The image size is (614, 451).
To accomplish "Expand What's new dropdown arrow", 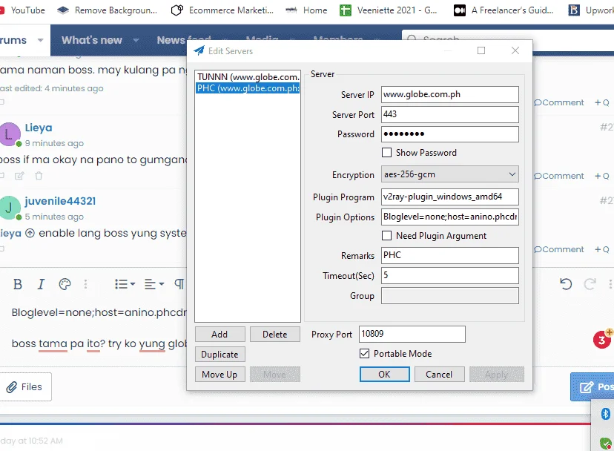I will click(136, 40).
